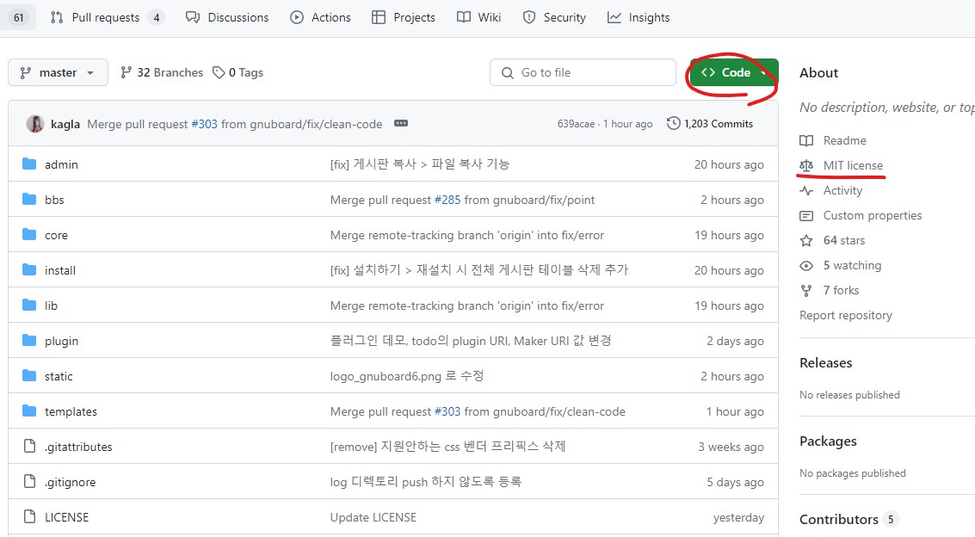Open the plugin folder

click(61, 341)
